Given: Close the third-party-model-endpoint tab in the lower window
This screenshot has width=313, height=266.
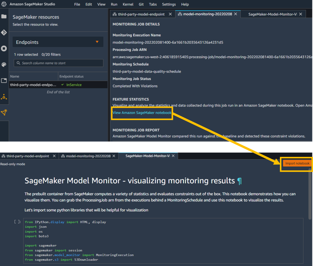Looking at the screenshot, I should [x=54, y=156].
